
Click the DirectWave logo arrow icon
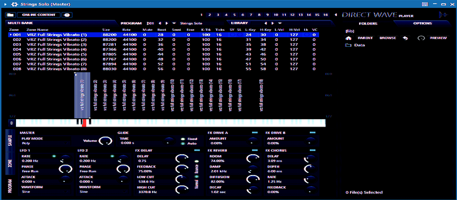(443, 15)
